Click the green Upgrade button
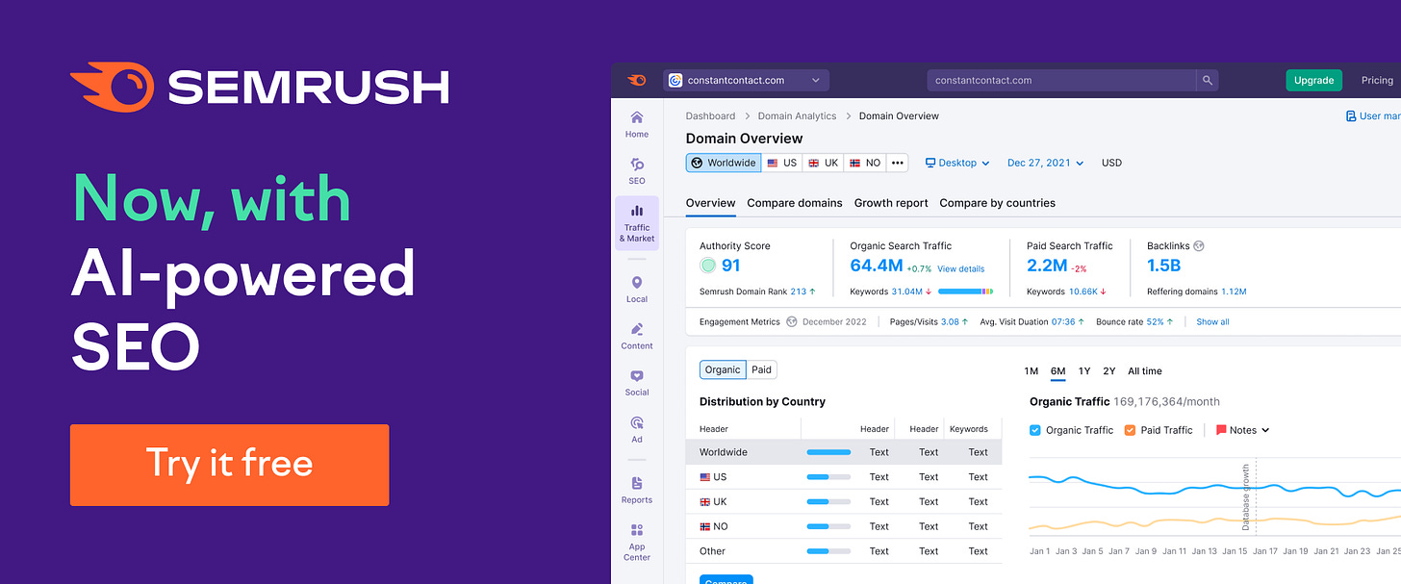This screenshot has height=584, width=1401. pos(1313,80)
